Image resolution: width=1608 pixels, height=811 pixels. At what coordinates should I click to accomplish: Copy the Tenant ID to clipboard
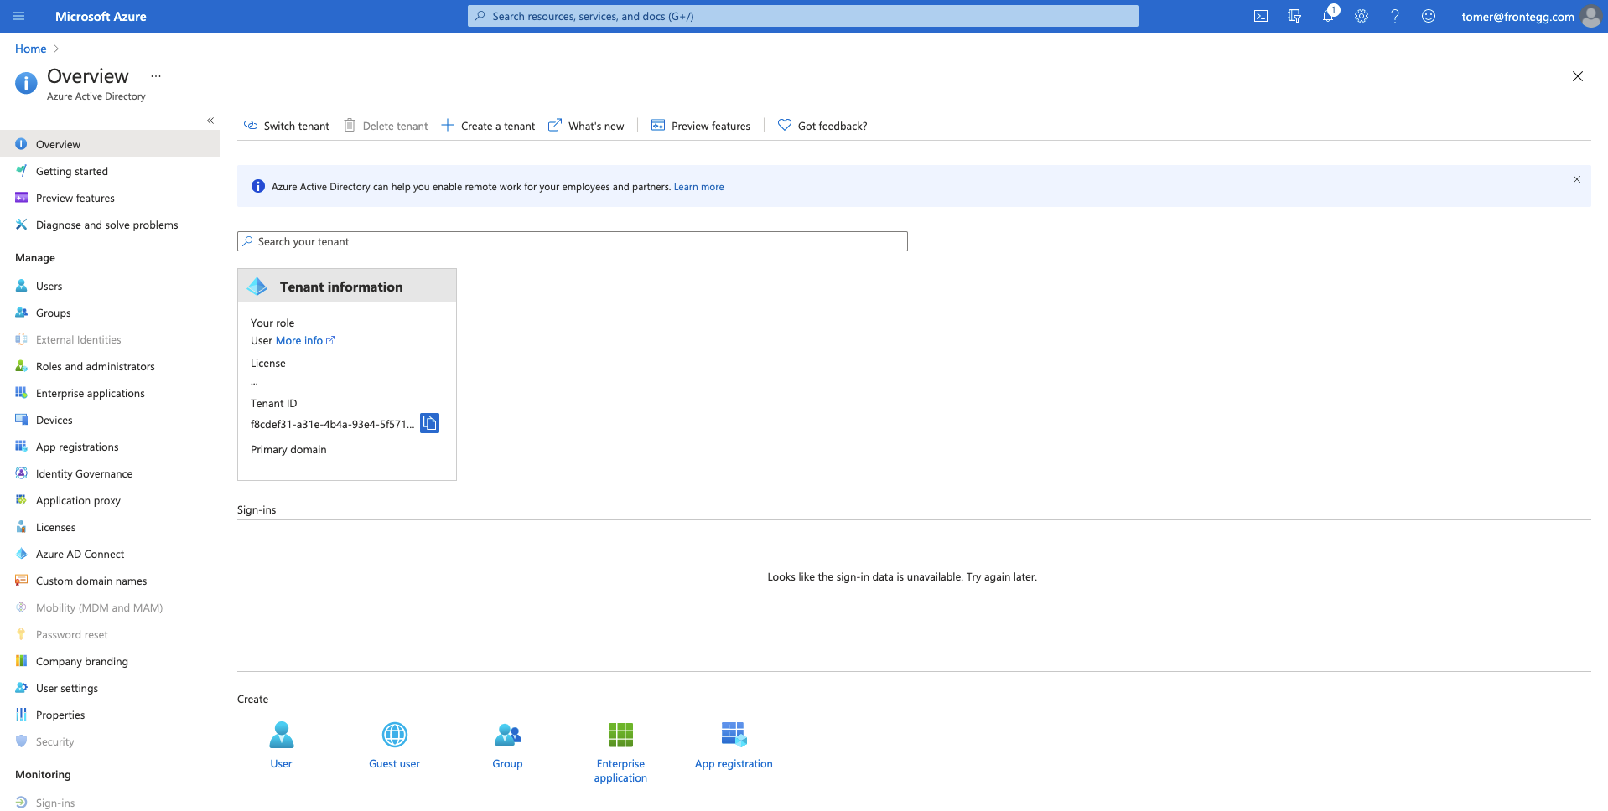tap(429, 423)
